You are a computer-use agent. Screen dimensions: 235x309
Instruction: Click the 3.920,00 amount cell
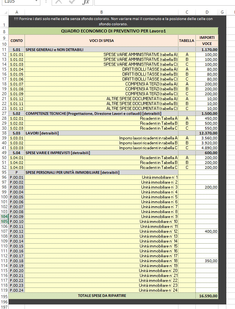coord(207,143)
